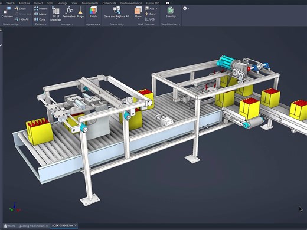Click the Simplify tool
Image resolution: width=307 pixels, height=230 pixels.
pyautogui.click(x=171, y=12)
